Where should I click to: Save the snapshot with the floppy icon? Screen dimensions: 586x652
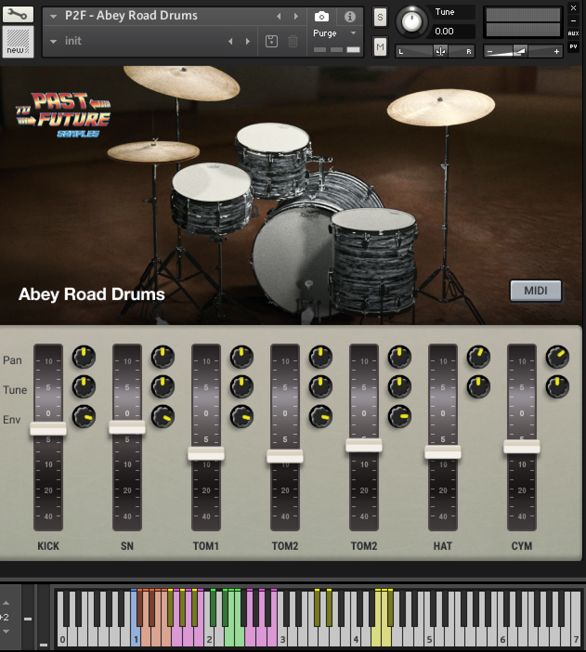[x=271, y=41]
